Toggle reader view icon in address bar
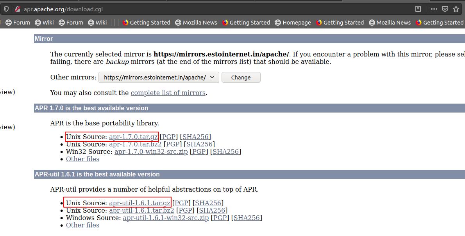The height and width of the screenshot is (236, 465). point(418,9)
